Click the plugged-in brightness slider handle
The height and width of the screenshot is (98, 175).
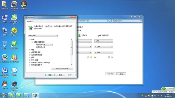109,57
